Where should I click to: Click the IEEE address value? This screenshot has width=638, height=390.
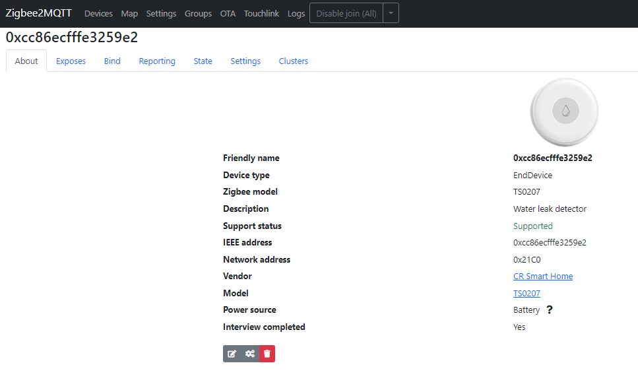click(x=550, y=243)
